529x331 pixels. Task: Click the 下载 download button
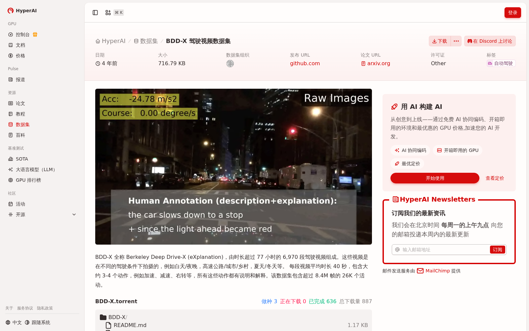click(440, 41)
